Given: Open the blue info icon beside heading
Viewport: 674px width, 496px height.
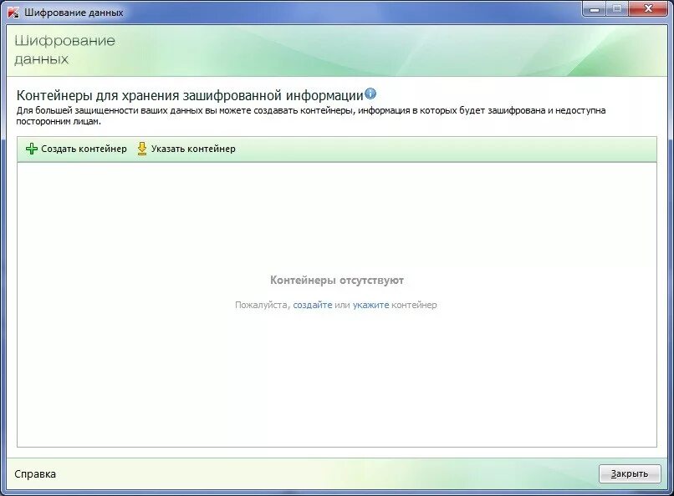Looking at the screenshot, I should [x=370, y=94].
